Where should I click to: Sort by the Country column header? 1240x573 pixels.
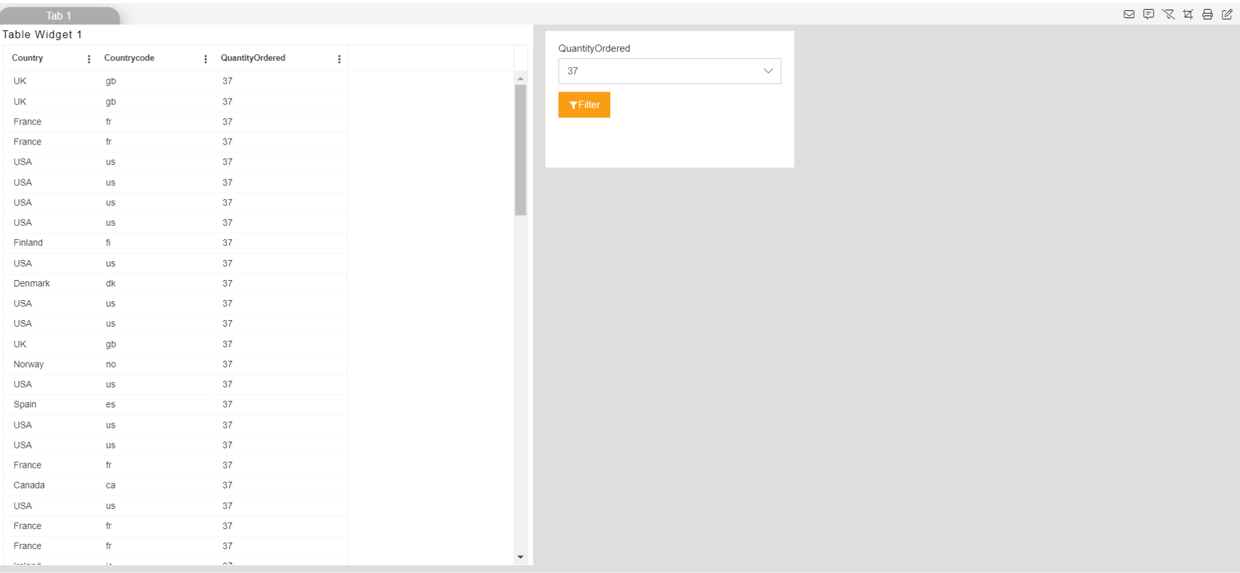[x=28, y=58]
